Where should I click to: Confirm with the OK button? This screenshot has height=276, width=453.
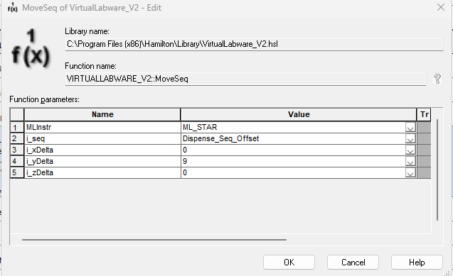(289, 263)
